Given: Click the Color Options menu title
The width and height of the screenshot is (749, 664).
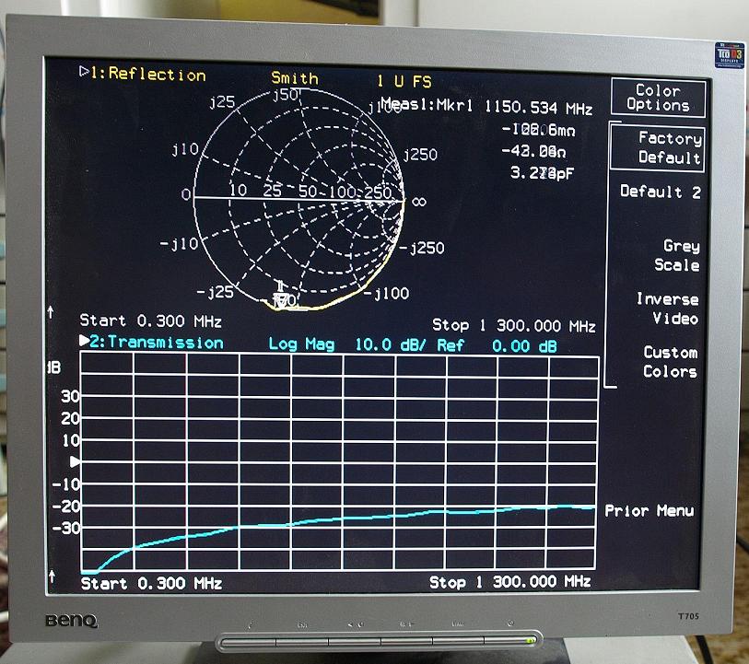Looking at the screenshot, I should coord(658,98).
